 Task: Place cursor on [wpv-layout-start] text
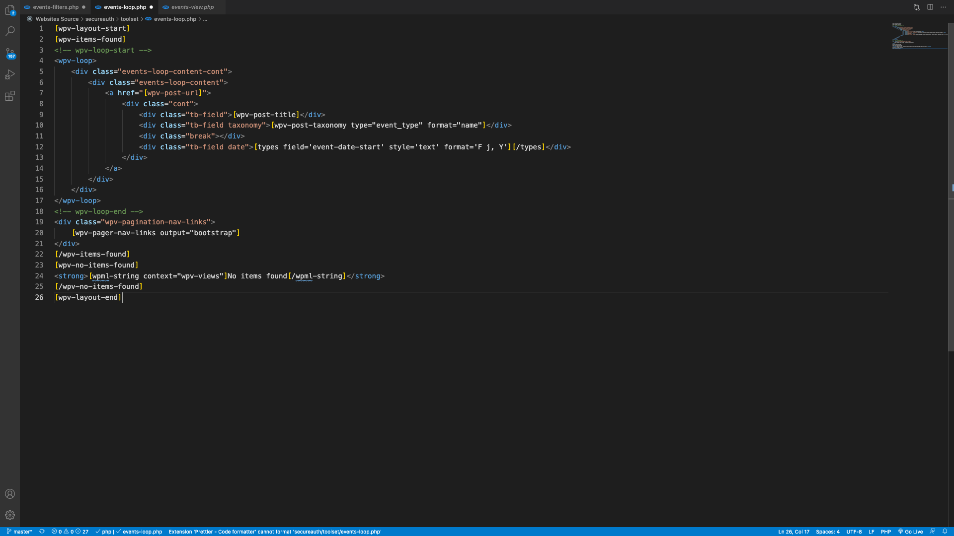[x=92, y=28]
